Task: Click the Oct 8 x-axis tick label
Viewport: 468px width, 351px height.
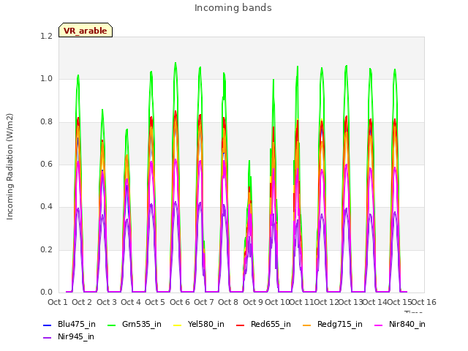Action: (228, 302)
